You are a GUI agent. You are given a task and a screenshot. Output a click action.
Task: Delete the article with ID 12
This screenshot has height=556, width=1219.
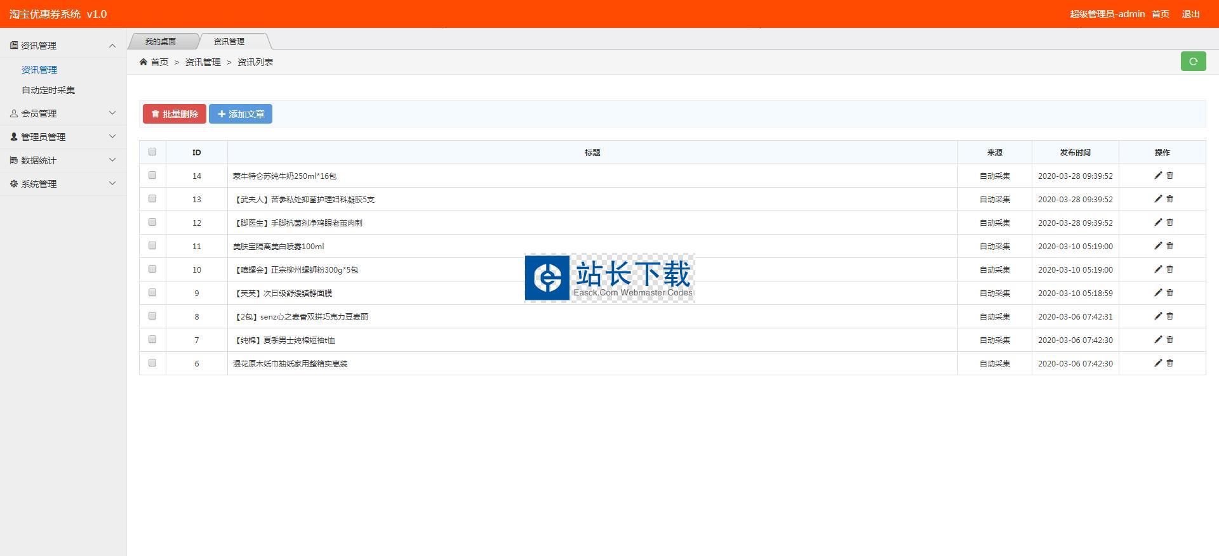(1169, 223)
